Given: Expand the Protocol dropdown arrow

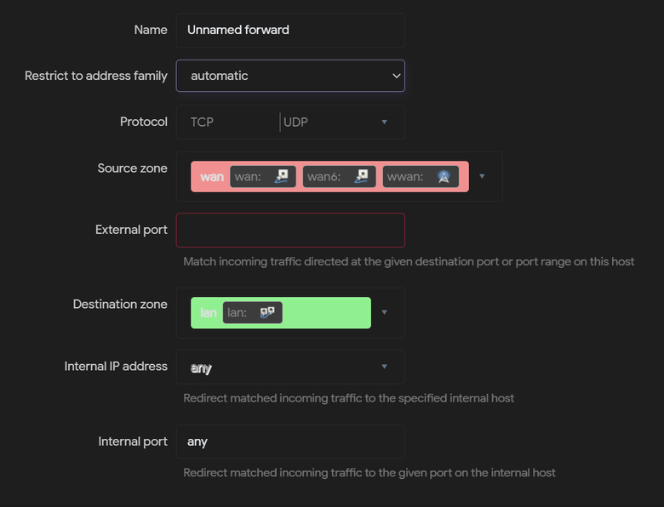Looking at the screenshot, I should (384, 122).
